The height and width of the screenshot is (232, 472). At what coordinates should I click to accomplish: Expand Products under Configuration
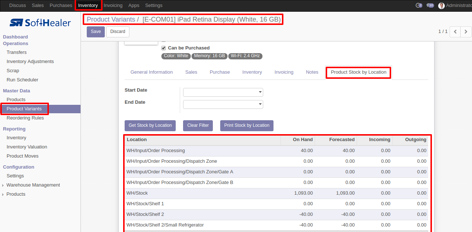click(16, 194)
